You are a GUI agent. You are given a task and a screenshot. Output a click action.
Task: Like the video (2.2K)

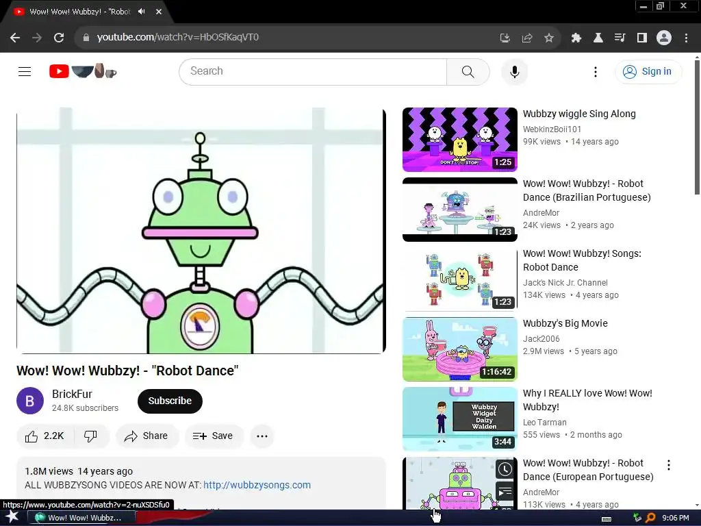[x=44, y=436]
